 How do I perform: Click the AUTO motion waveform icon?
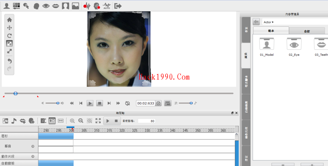coord(107,6)
